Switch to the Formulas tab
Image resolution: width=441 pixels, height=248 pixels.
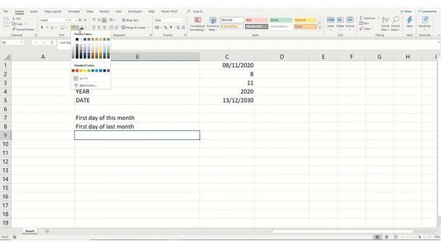tap(74, 12)
